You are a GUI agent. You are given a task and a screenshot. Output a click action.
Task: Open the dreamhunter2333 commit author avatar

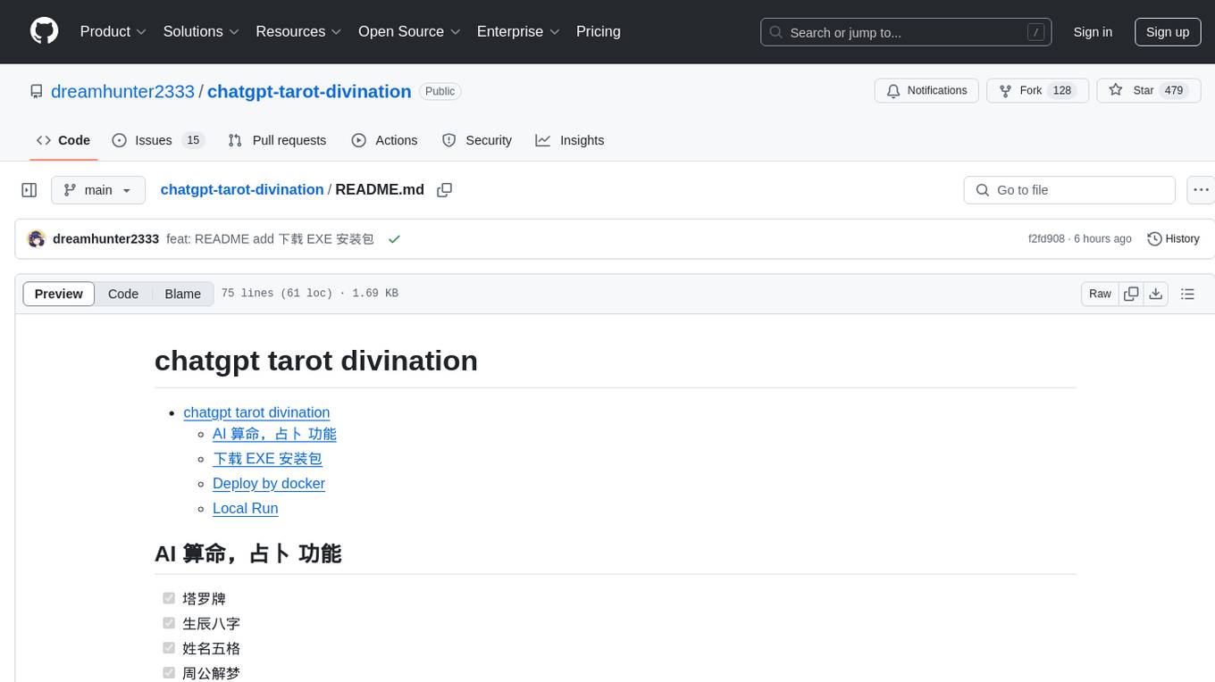pos(37,239)
